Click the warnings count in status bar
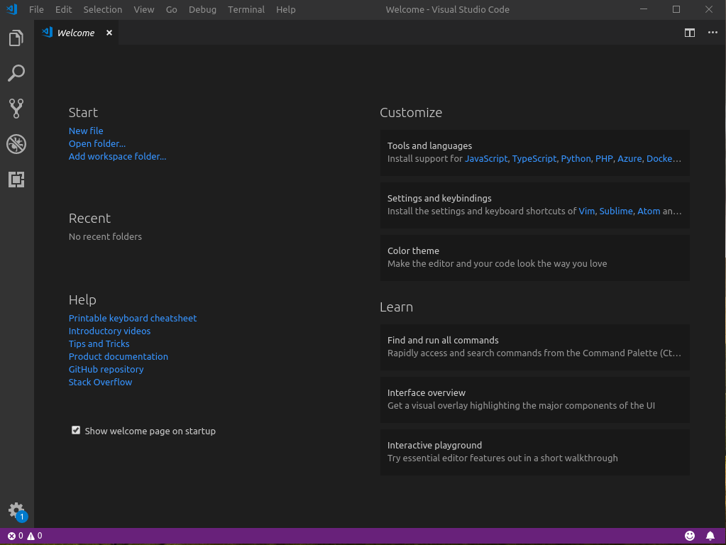This screenshot has height=545, width=726. (x=35, y=536)
